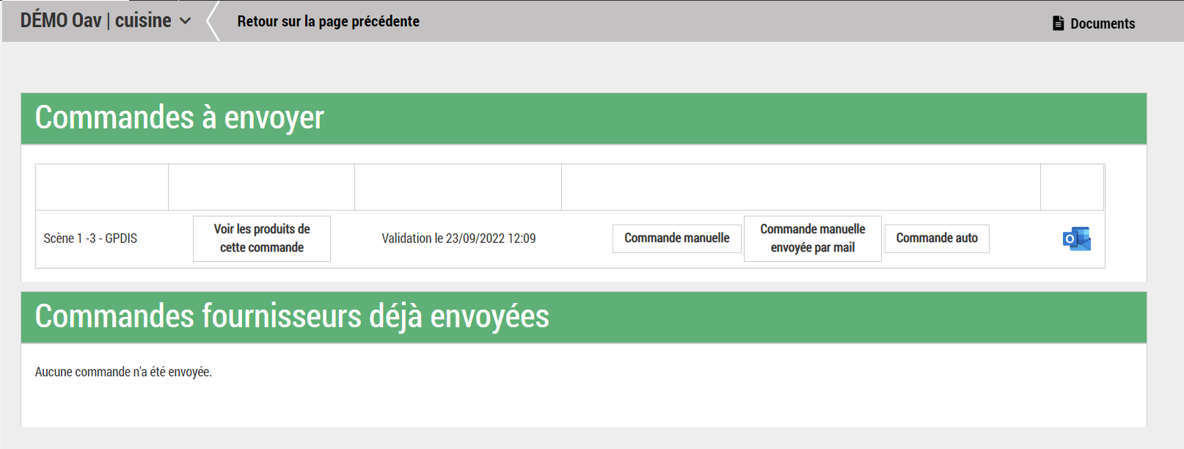Select Commande manuelle envoyée par mail
The height and width of the screenshot is (449, 1184).
812,238
